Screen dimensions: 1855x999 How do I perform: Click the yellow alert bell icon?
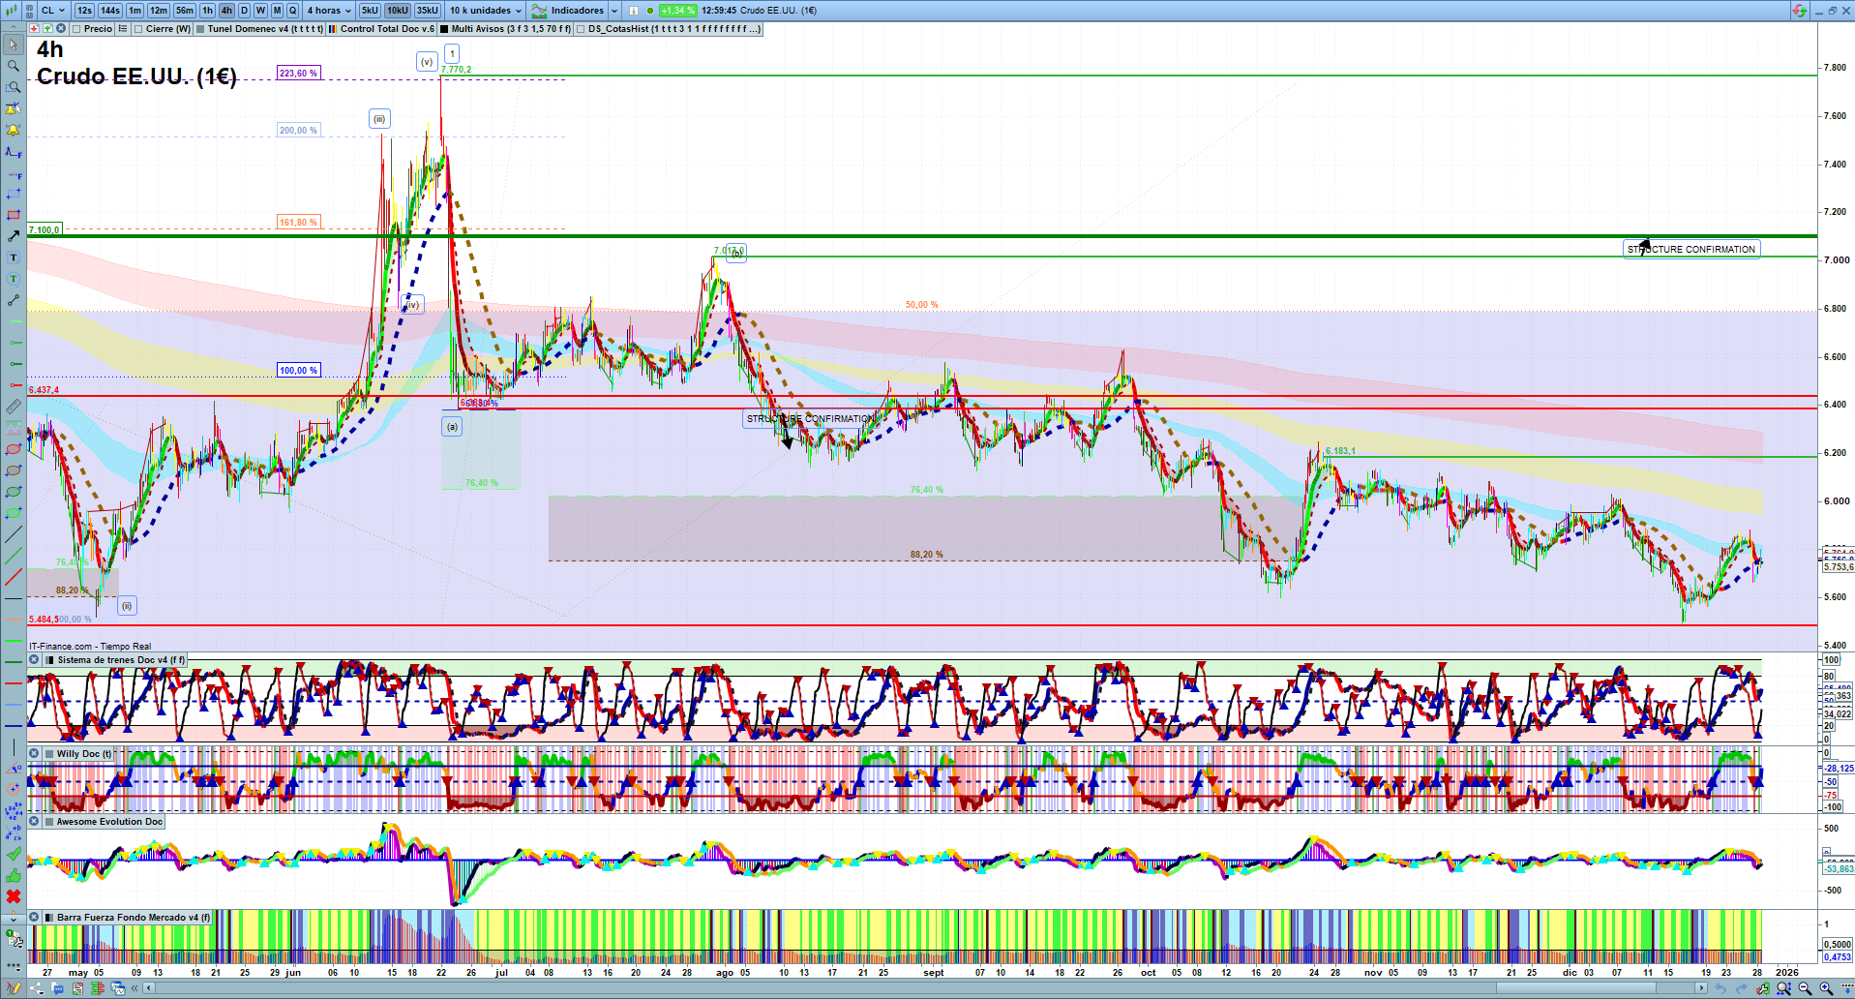14,130
